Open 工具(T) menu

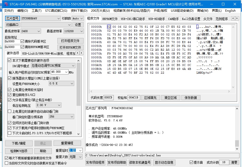tap(36, 11)
